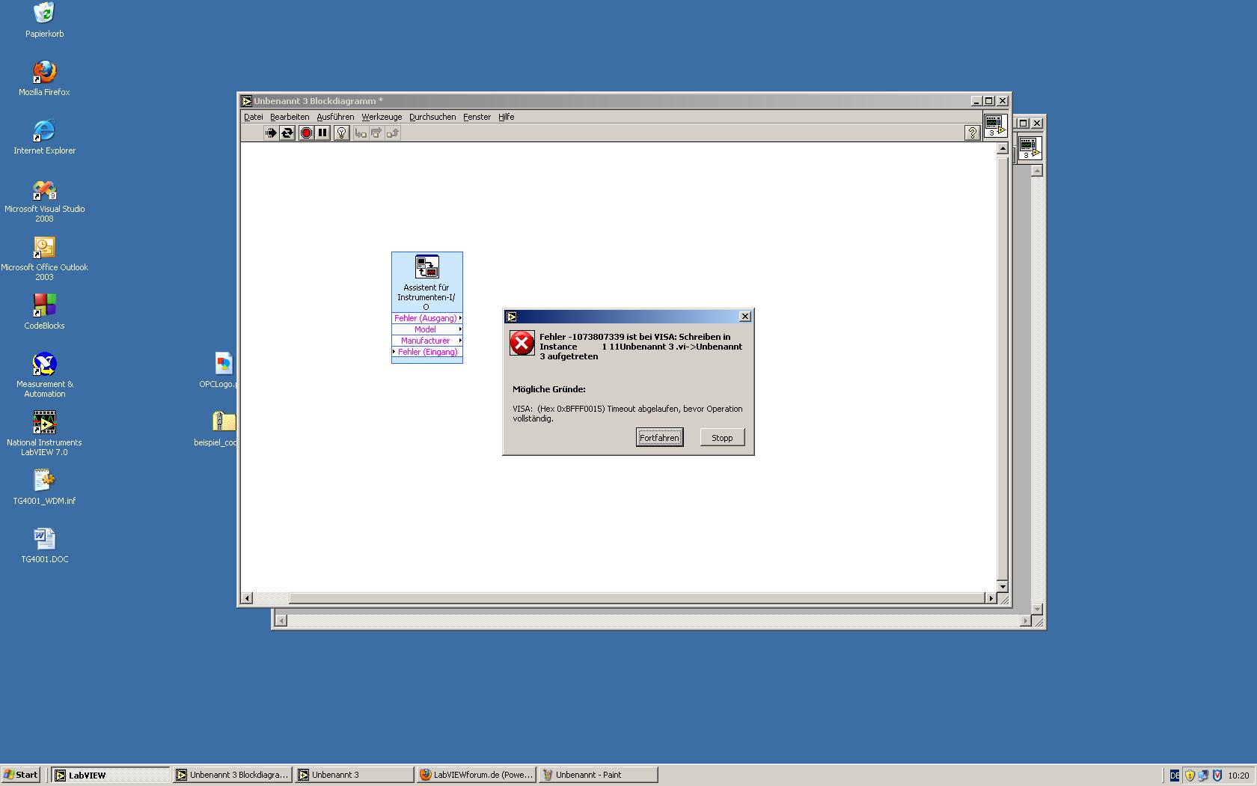Image resolution: width=1257 pixels, height=786 pixels.
Task: Click the Step Over toolbar icon
Action: pyautogui.click(x=376, y=133)
